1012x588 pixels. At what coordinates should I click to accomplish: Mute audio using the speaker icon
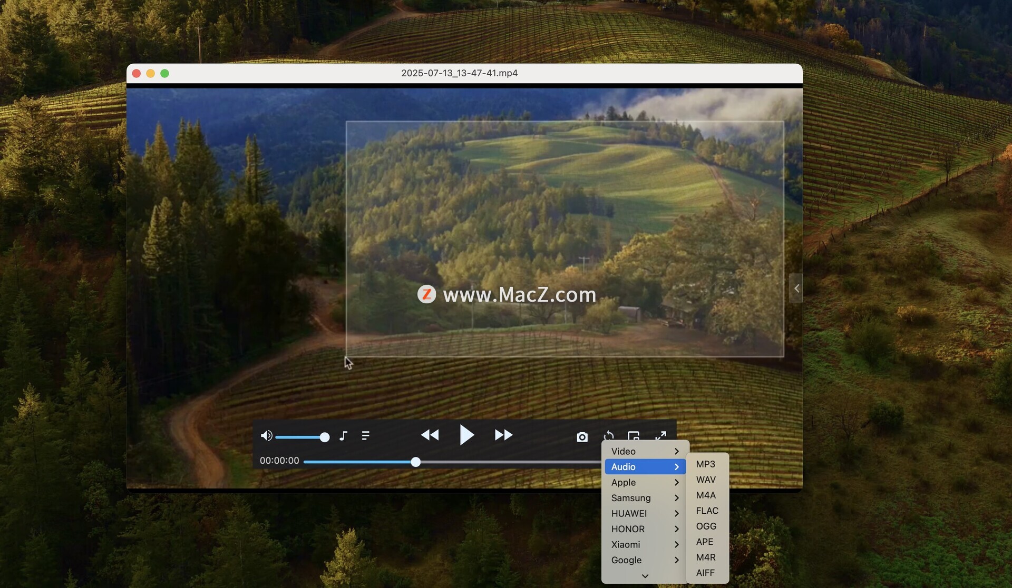coord(266,436)
